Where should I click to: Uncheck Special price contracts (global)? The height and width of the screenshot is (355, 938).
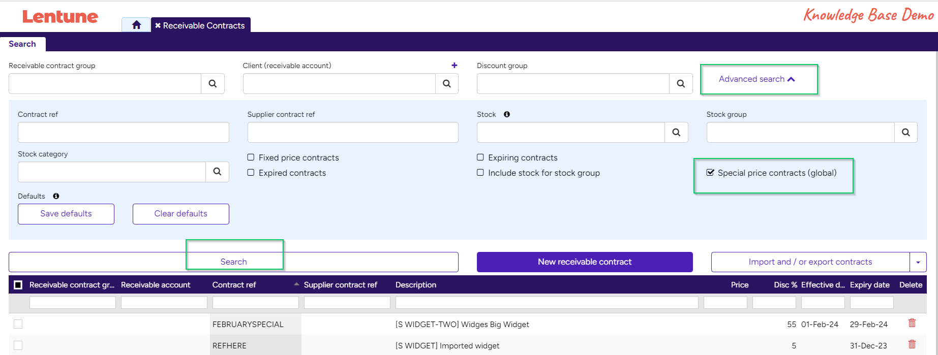point(710,173)
